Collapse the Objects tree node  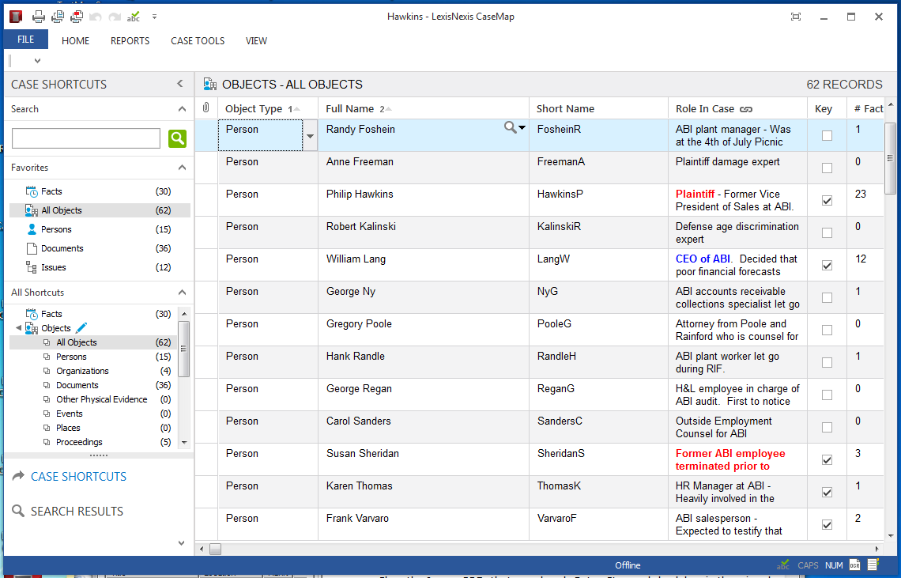pos(19,328)
